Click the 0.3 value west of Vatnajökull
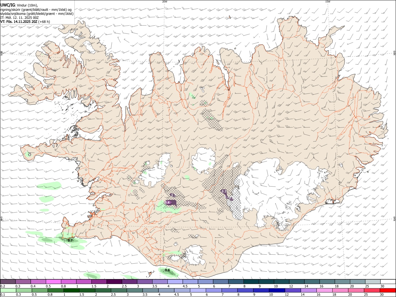 (x=224, y=191)
